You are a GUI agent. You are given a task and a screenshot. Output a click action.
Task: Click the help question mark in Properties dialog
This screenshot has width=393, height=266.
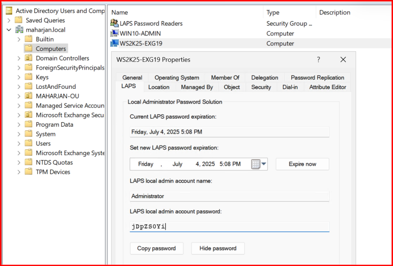click(318, 60)
